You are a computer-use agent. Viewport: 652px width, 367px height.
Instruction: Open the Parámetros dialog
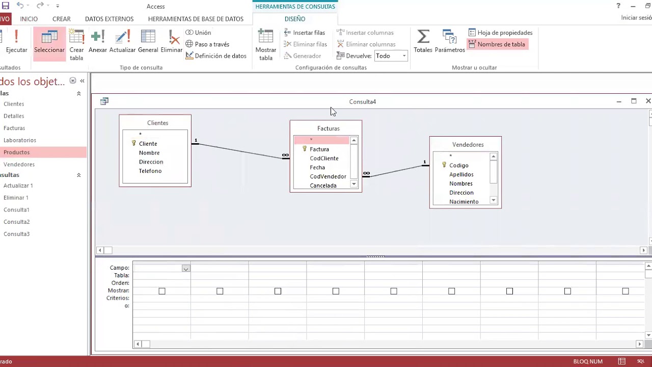450,42
